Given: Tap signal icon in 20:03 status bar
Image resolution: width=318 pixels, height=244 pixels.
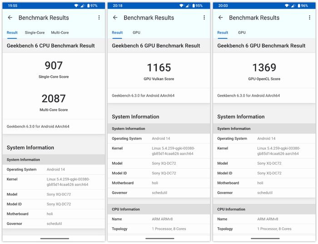Looking at the screenshot, I should [x=293, y=6].
